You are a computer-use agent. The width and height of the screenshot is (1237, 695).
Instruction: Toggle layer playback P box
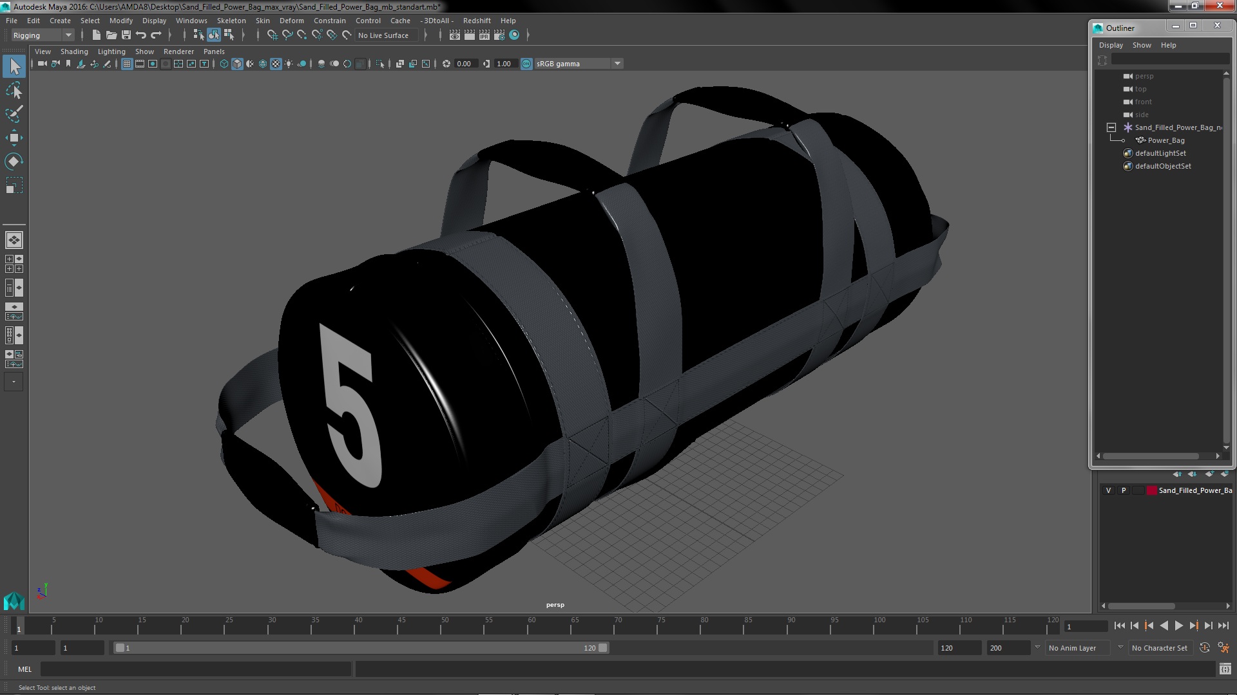[x=1124, y=490]
